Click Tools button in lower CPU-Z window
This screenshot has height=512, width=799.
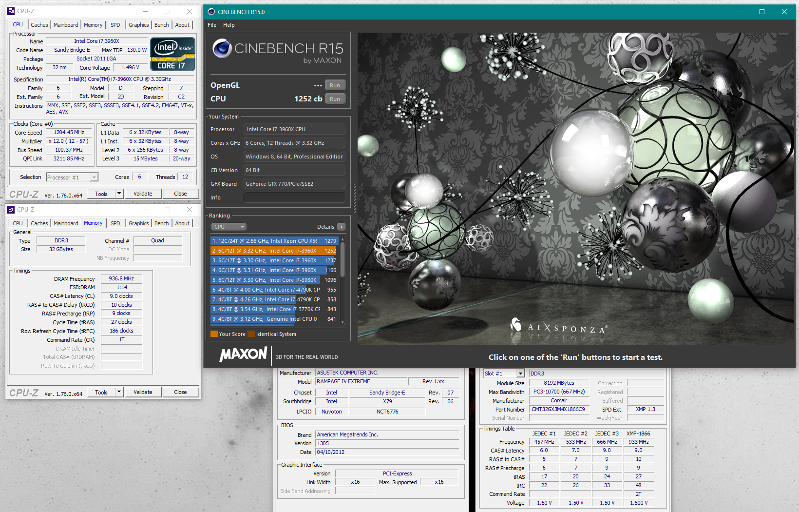pos(101,392)
